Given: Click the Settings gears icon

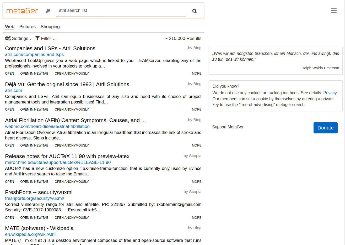Looking at the screenshot, I should point(8,38).
